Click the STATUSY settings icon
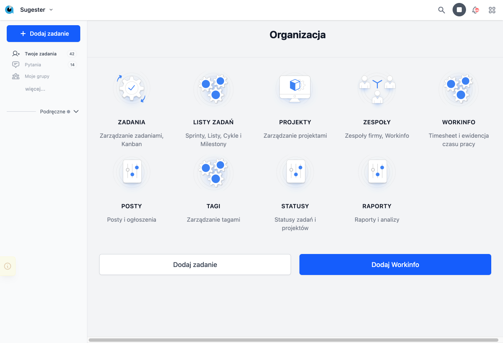 coord(295,172)
